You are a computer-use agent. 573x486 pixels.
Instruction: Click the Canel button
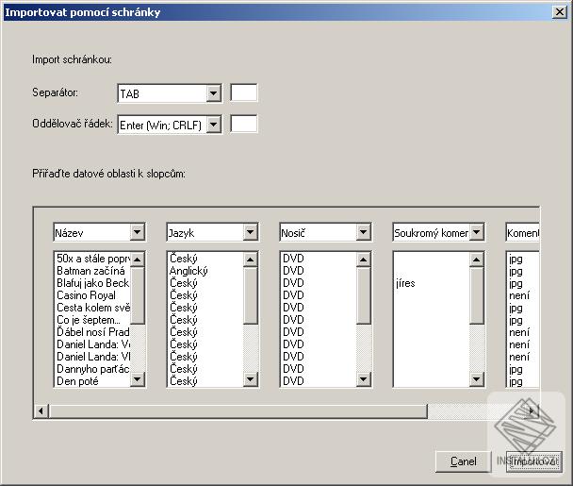click(463, 461)
